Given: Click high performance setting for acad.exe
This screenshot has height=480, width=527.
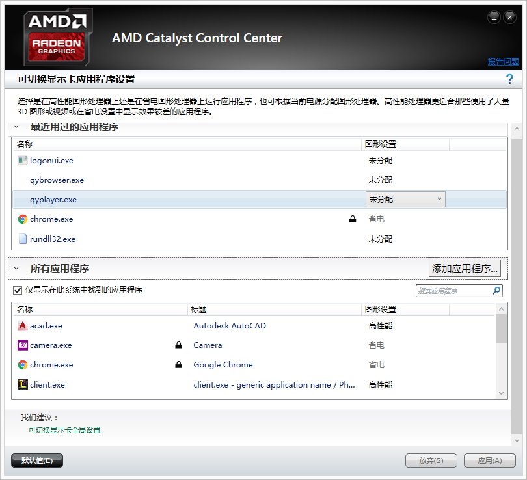Looking at the screenshot, I should (380, 325).
